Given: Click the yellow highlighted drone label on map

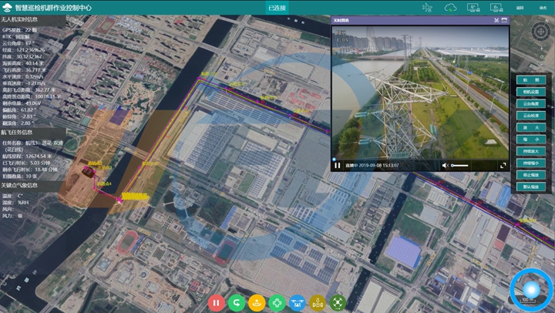Looking at the screenshot, I should 134,196.
